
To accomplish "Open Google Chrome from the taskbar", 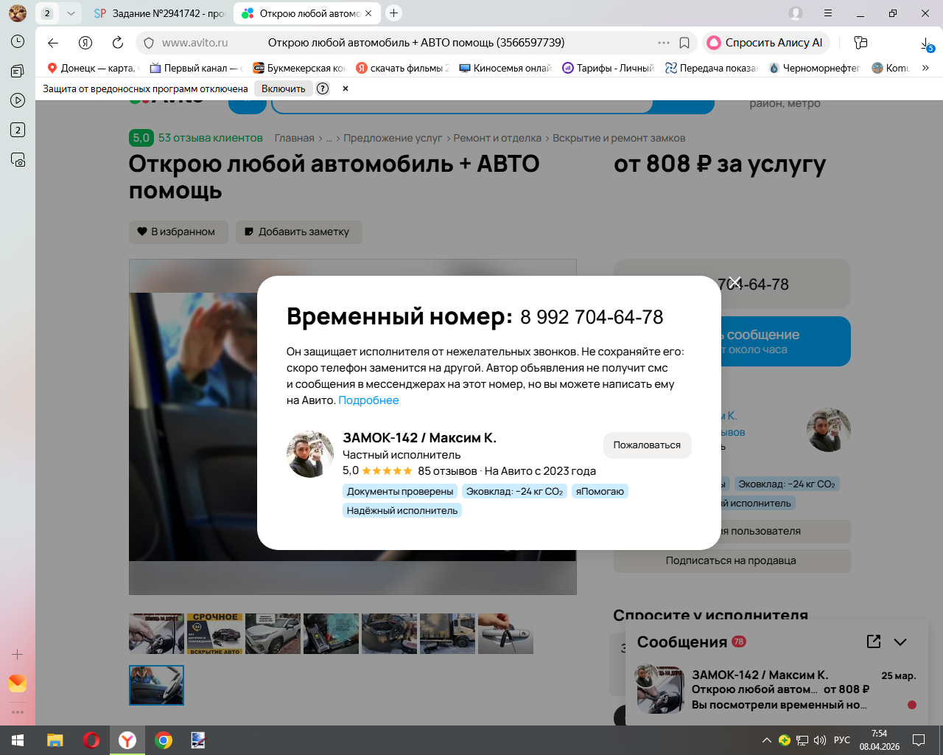I will tap(164, 740).
